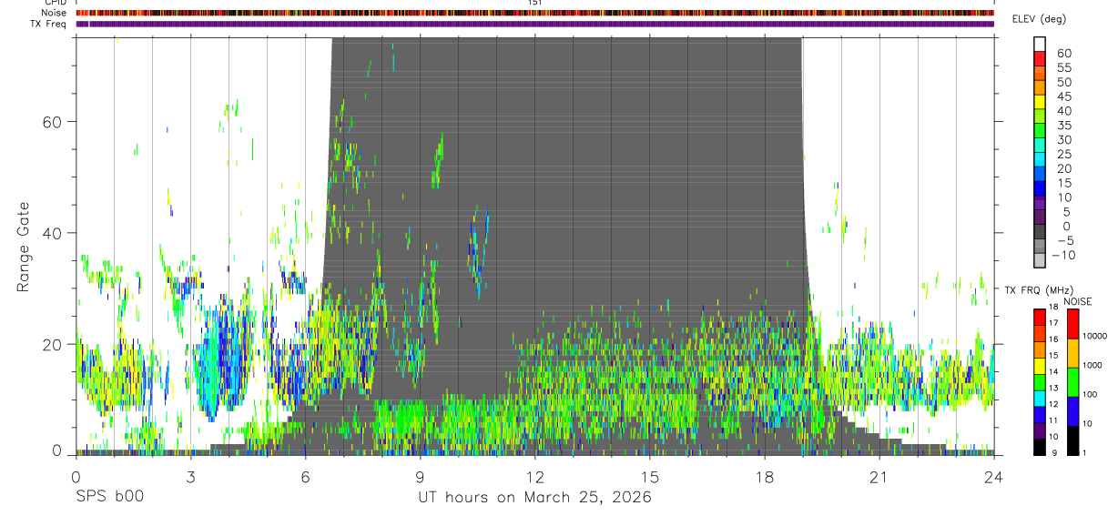This screenshot has width=1118, height=516.
Task: Click the 100 label on the NOISE colorbar
Action: click(x=1090, y=394)
